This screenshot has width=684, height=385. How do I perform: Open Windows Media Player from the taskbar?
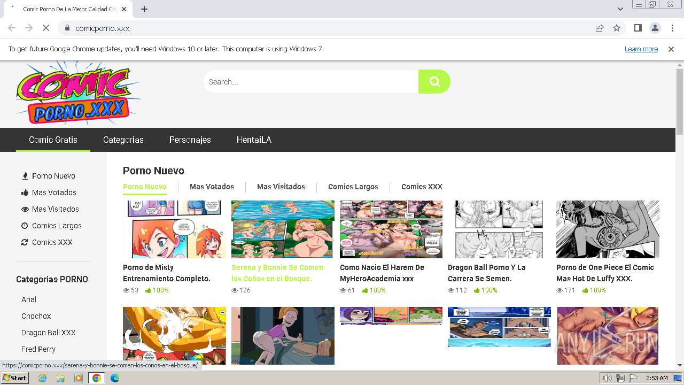pos(79,378)
